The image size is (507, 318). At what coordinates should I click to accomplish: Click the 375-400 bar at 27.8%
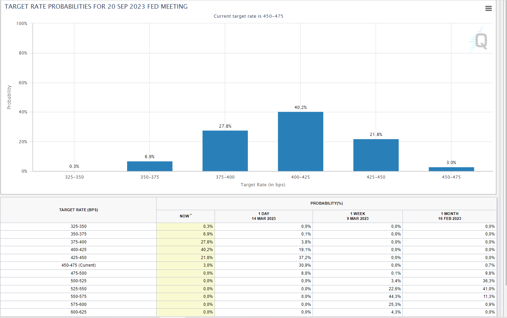pos(225,151)
